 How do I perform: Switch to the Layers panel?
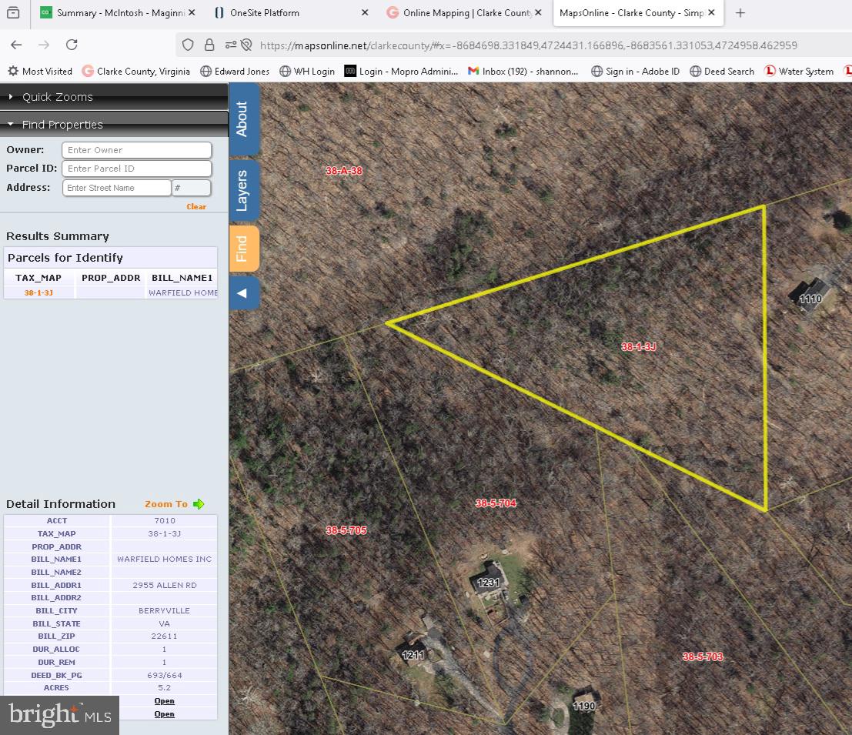tap(244, 189)
